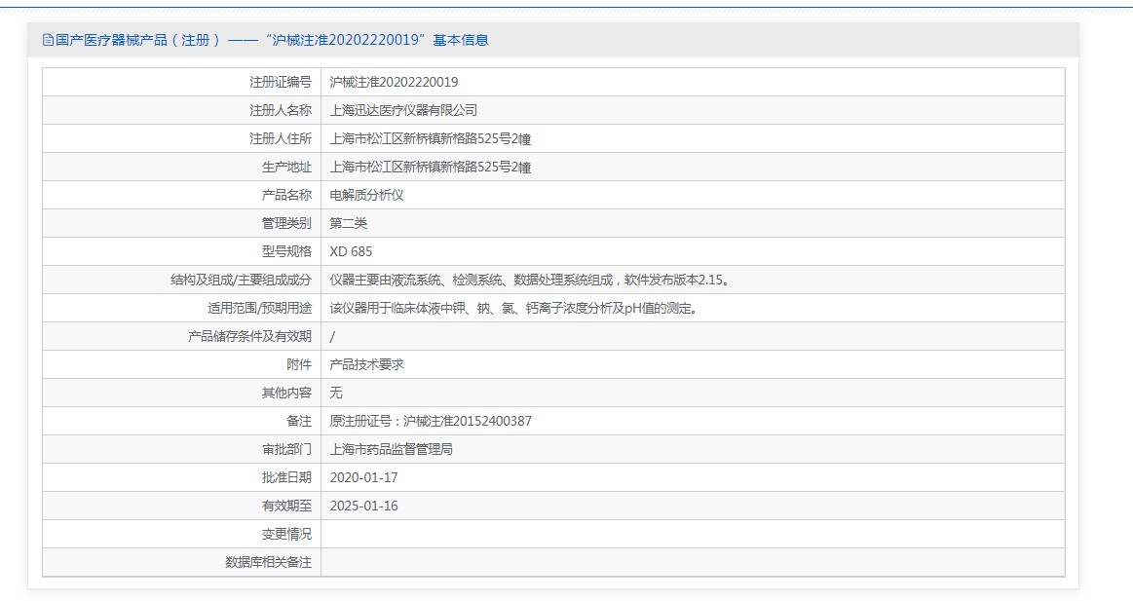Click management class value 第二类

tap(349, 223)
